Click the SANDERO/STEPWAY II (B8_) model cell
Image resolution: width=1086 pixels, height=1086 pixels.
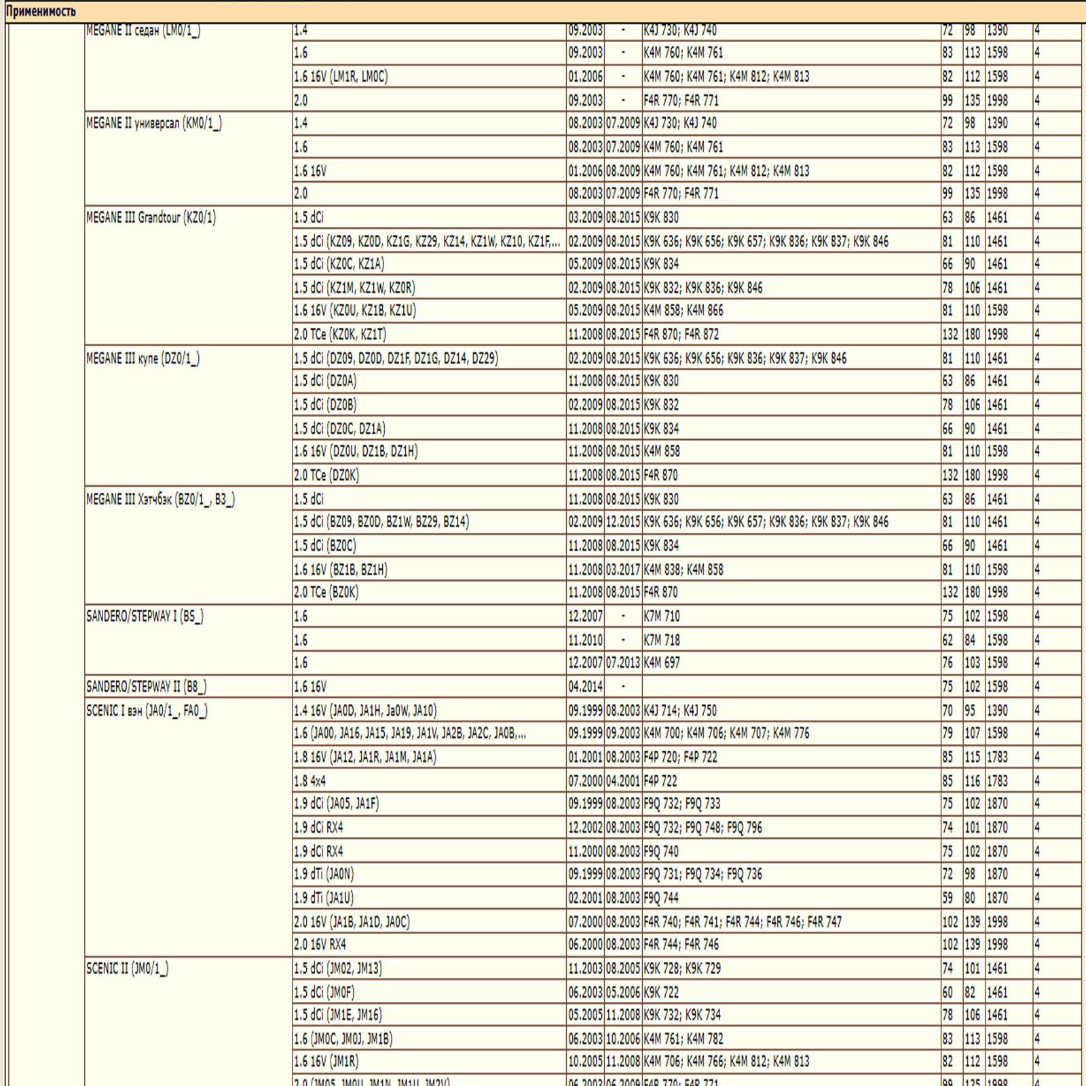pos(146,687)
